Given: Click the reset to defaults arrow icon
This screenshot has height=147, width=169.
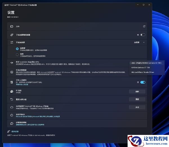Looking at the screenshot, I should click(x=12, y=99).
